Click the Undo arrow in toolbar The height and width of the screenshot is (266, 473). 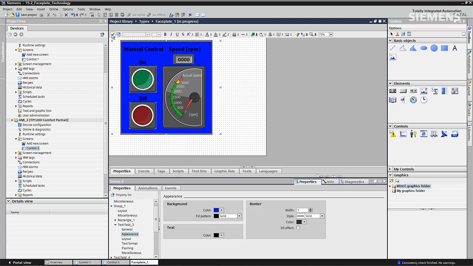(73, 15)
